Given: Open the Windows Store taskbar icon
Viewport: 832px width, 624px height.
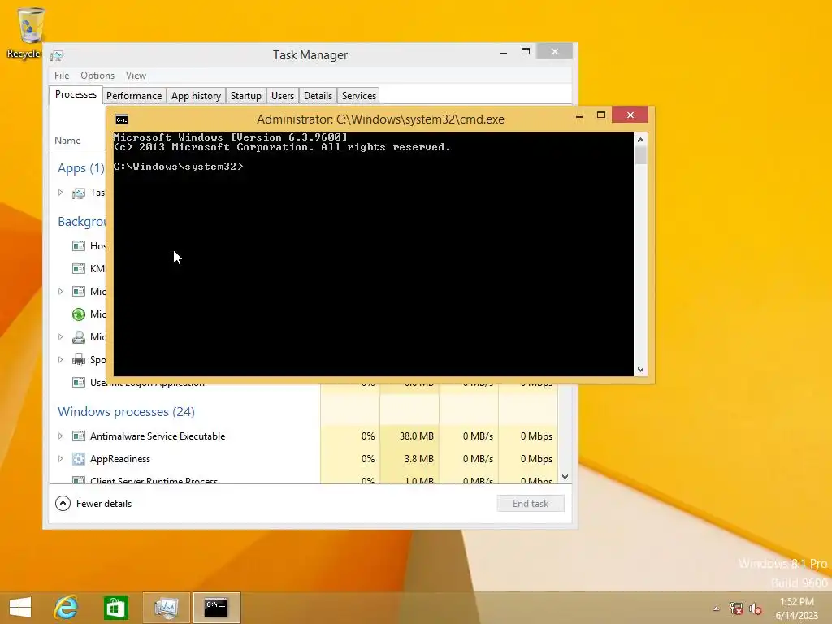Looking at the screenshot, I should click(x=115, y=607).
